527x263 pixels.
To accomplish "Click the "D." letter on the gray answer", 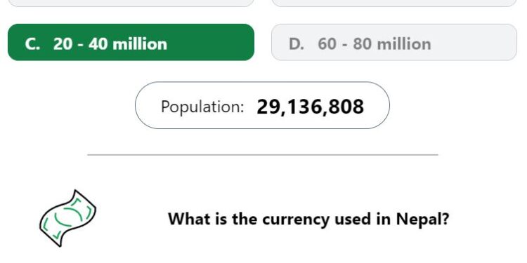I will tap(297, 44).
